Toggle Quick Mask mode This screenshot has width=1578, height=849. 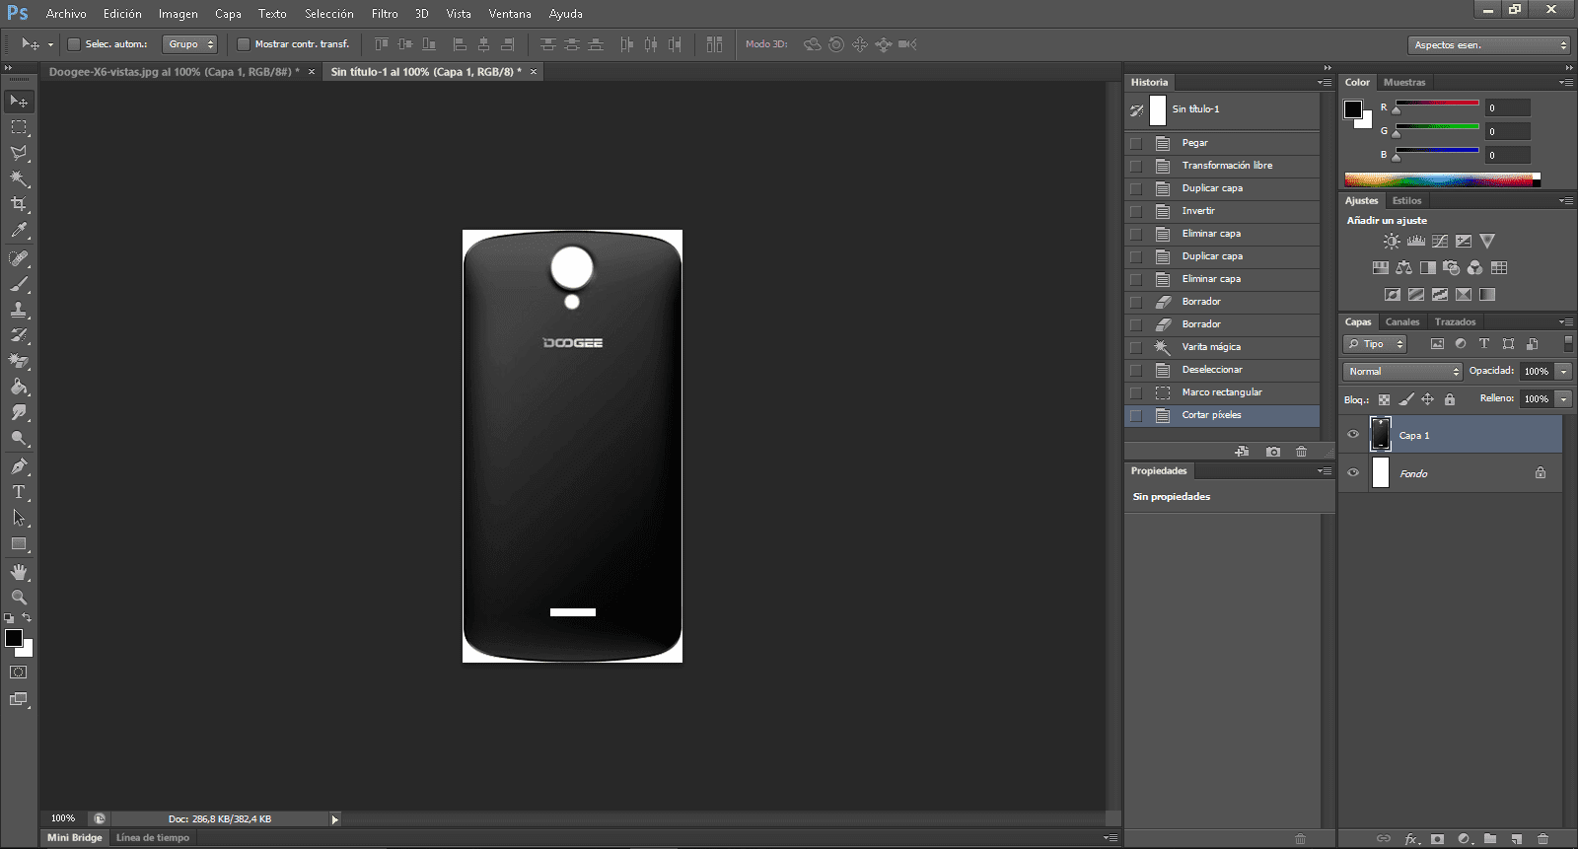19,672
